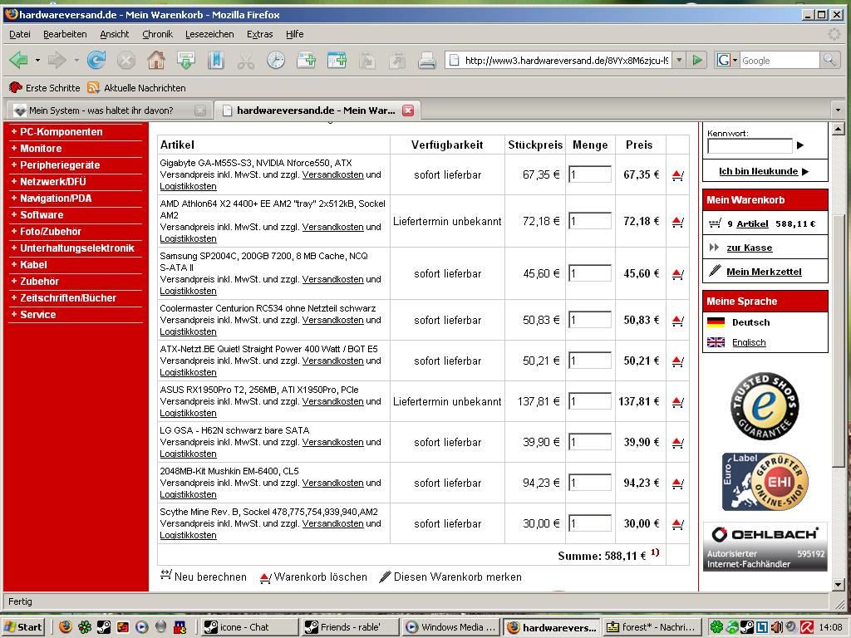
Task: Click the Kennwort login arrow button
Action: coord(800,145)
